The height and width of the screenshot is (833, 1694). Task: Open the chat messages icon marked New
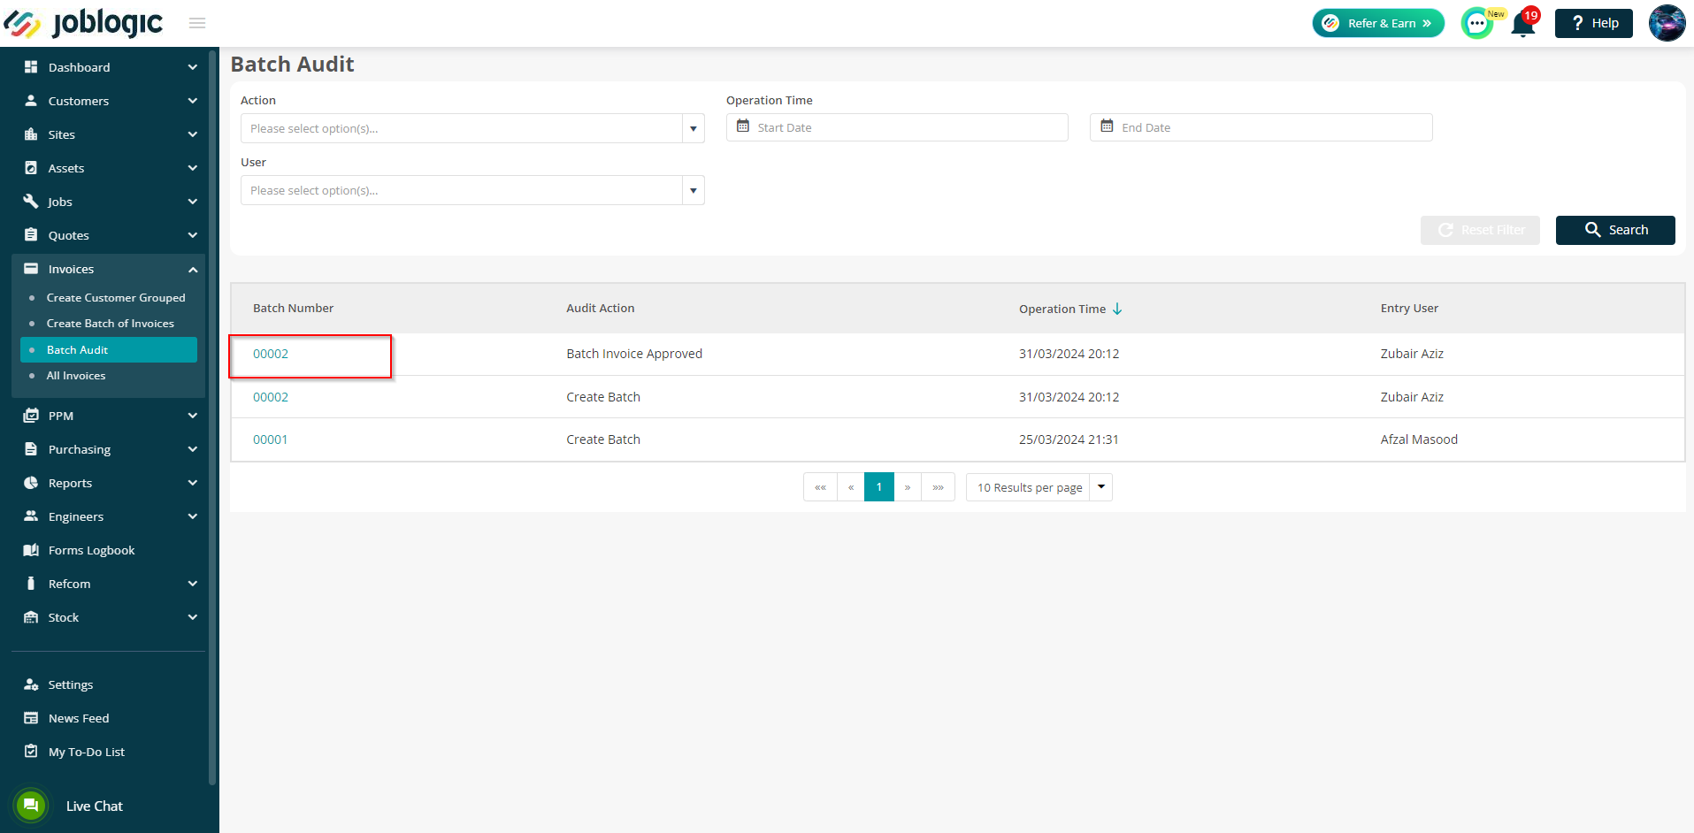point(1477,23)
